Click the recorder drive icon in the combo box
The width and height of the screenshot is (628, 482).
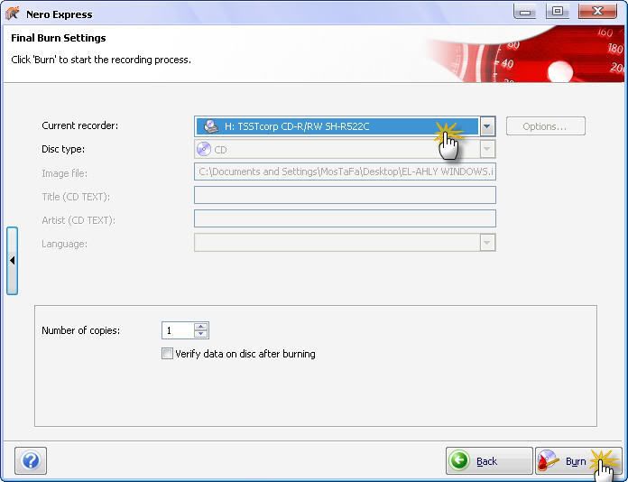tap(210, 126)
